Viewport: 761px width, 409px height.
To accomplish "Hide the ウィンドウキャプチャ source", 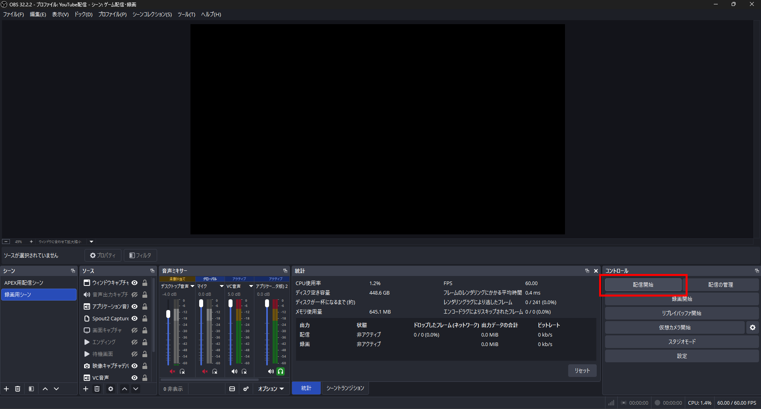I will click(135, 283).
